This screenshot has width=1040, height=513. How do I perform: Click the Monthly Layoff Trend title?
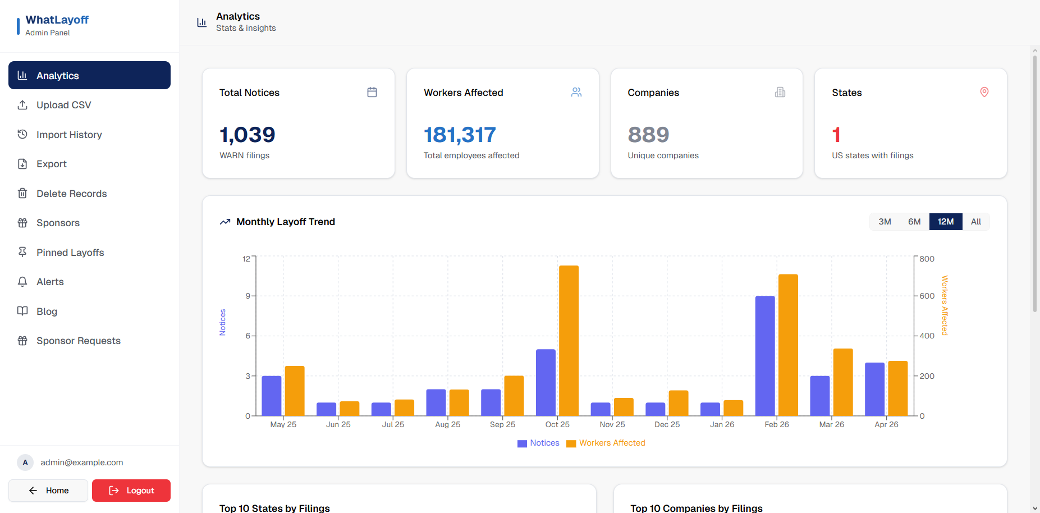(x=286, y=222)
